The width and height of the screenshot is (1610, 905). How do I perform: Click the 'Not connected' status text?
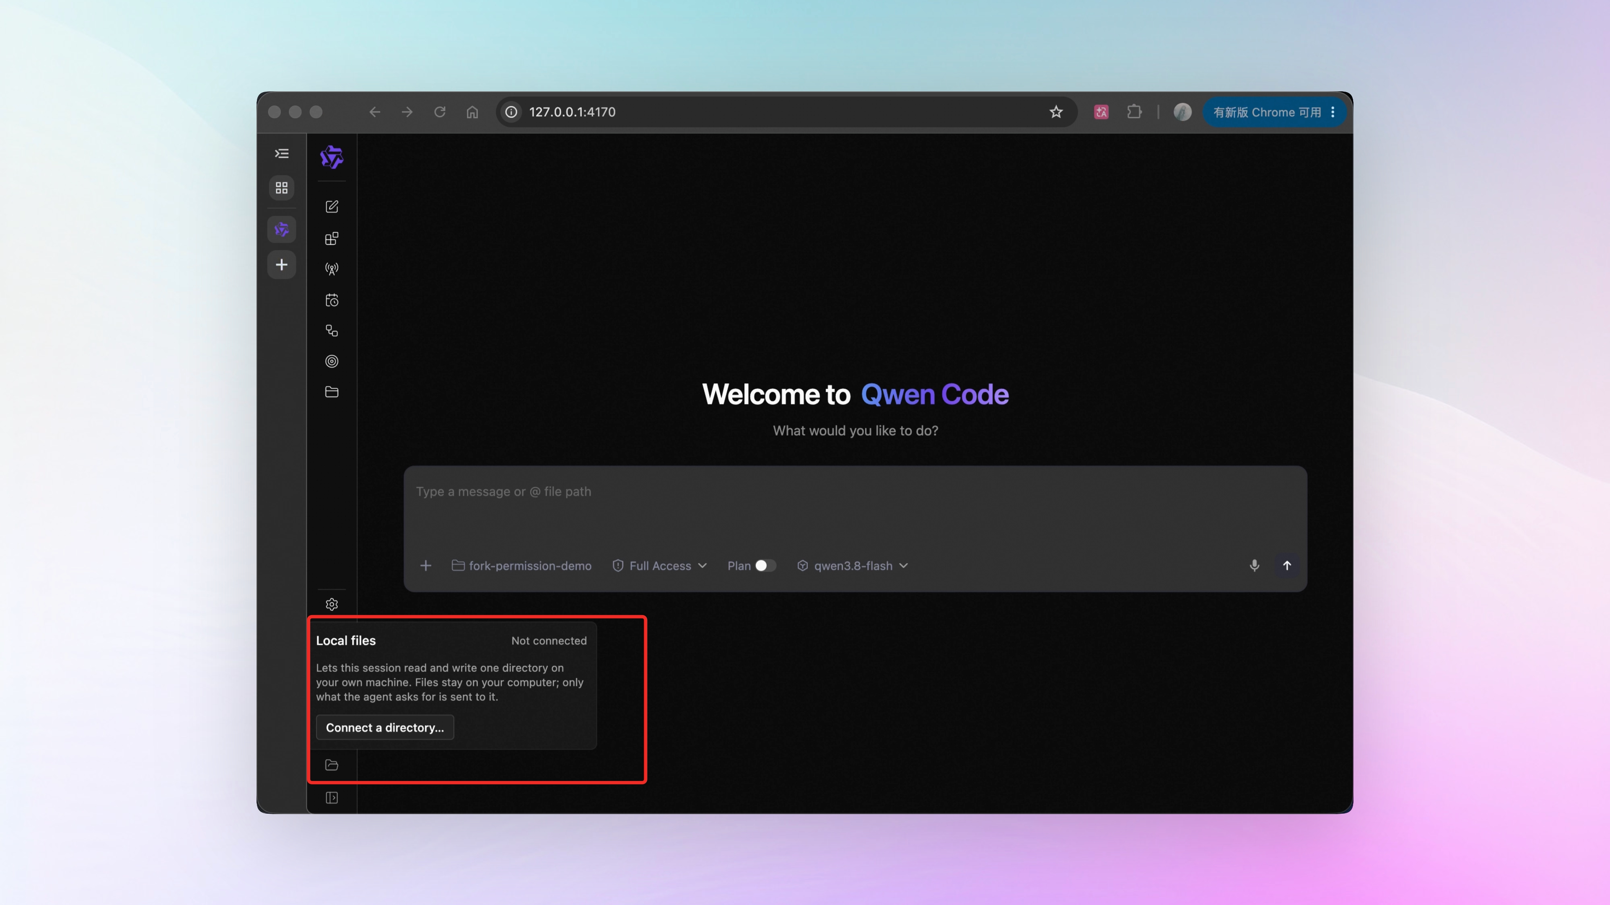pos(549,641)
